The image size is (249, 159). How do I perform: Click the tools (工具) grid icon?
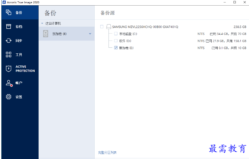[x=9, y=55]
